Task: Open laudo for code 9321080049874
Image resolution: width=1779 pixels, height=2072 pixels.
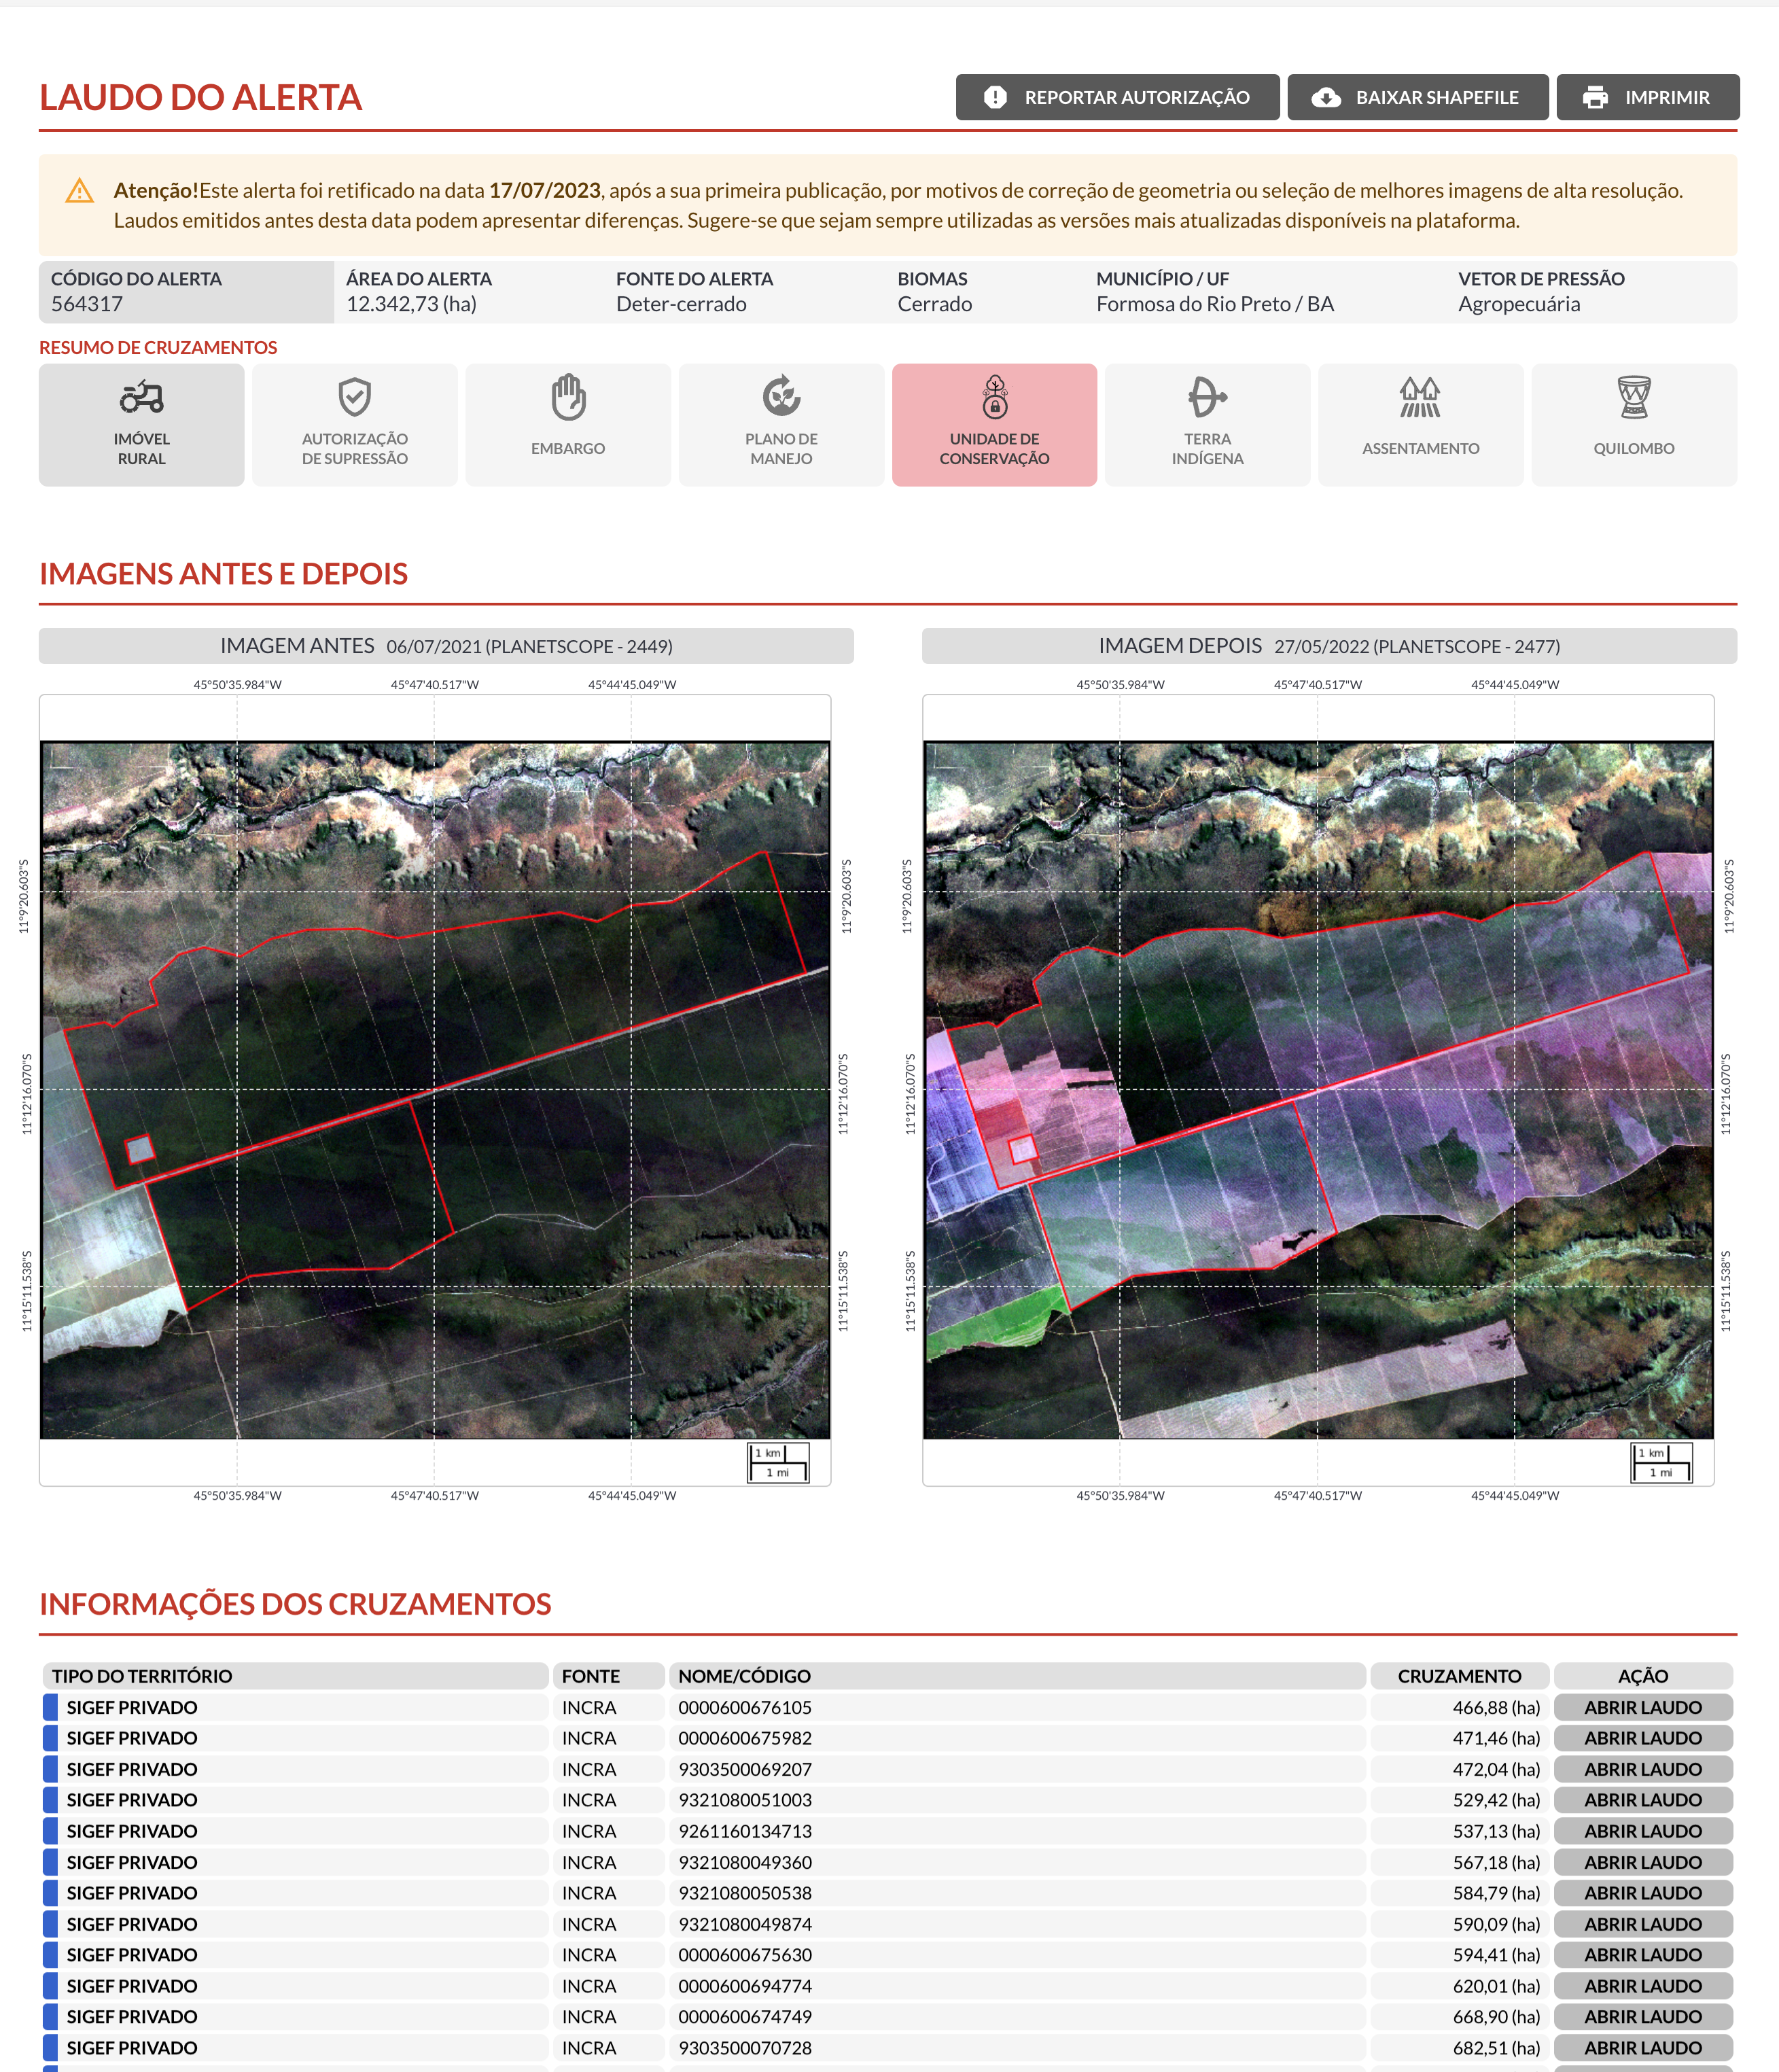Action: coord(1642,1924)
